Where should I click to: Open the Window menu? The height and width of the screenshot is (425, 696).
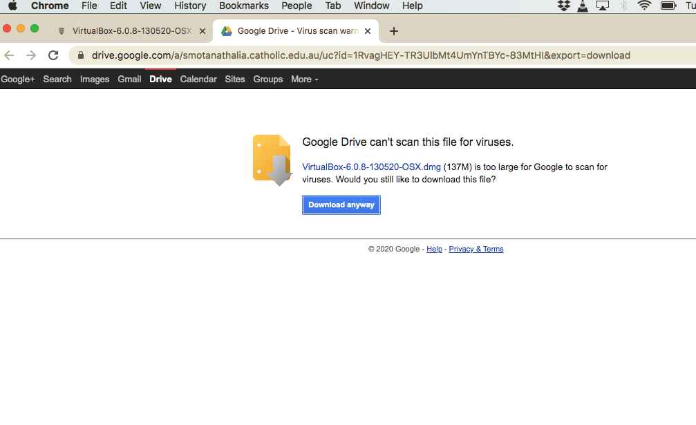click(x=372, y=6)
